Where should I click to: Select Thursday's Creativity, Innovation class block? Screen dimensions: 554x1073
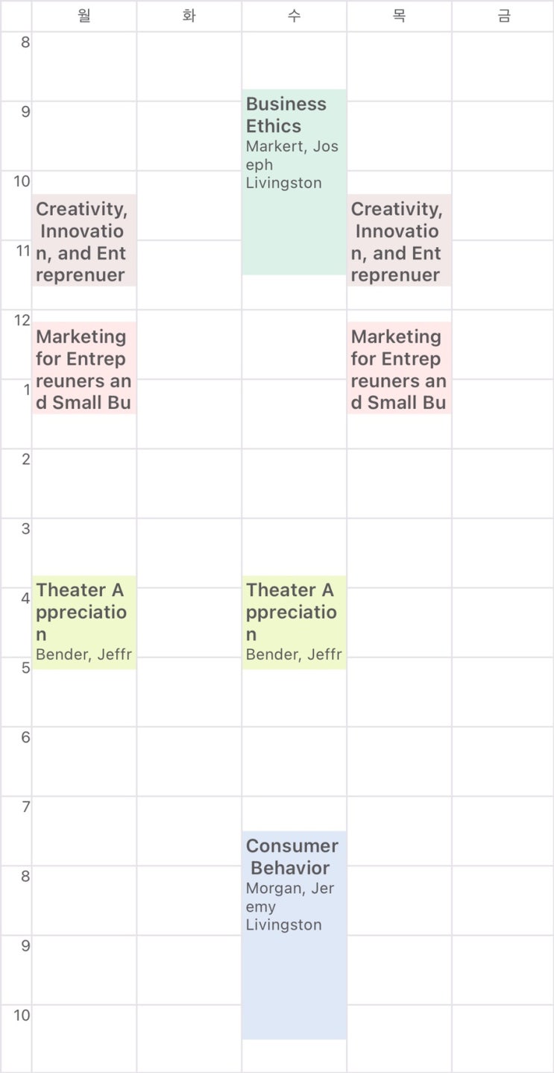[x=399, y=240]
